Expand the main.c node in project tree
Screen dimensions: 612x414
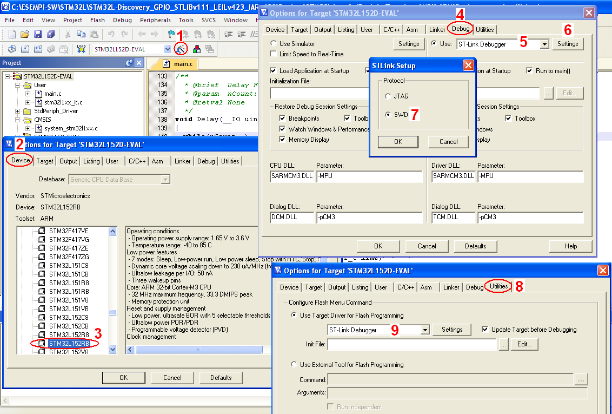28,94
